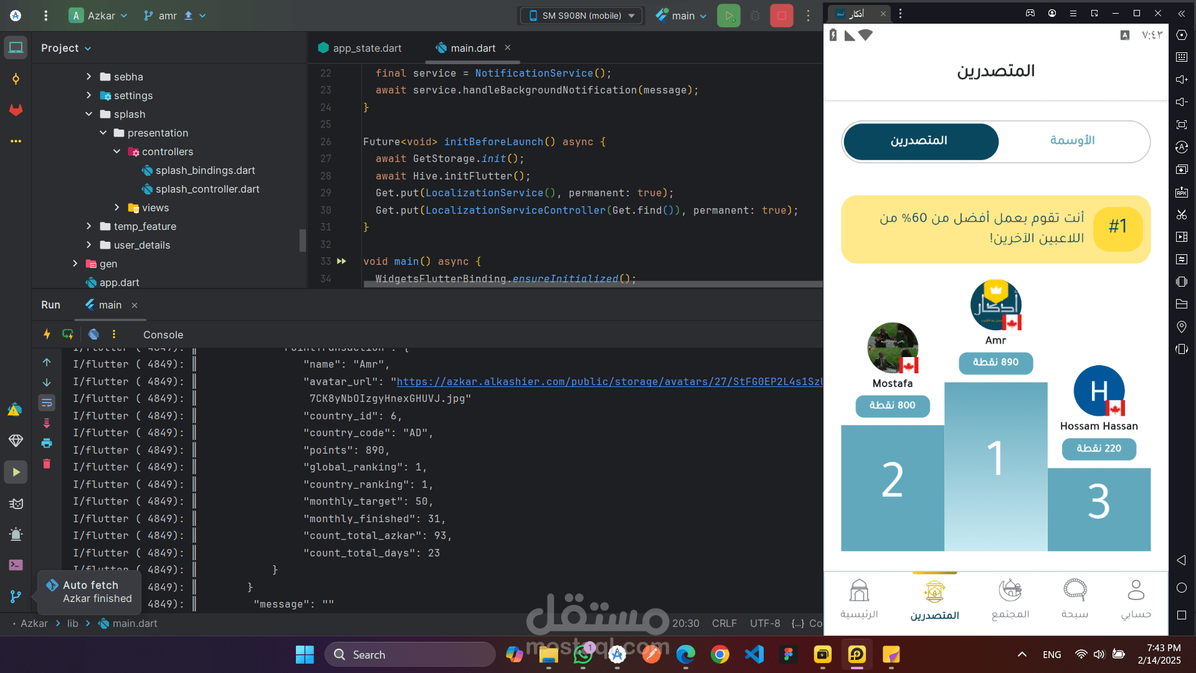Screen dimensions: 1196x673
Task: Open the Git branch tool window icon
Action: tap(16, 596)
